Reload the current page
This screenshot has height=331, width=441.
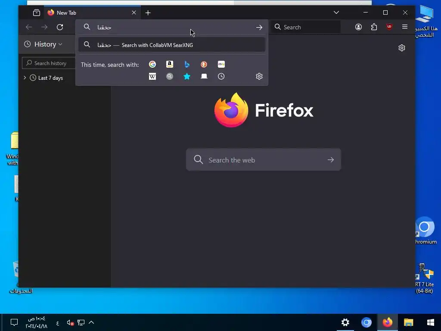(60, 27)
